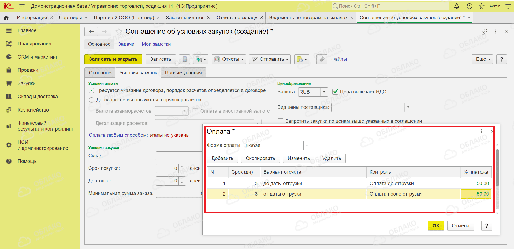Open Задачи link in navigation panel
Screen dimensions: 514x249
click(x=126, y=44)
